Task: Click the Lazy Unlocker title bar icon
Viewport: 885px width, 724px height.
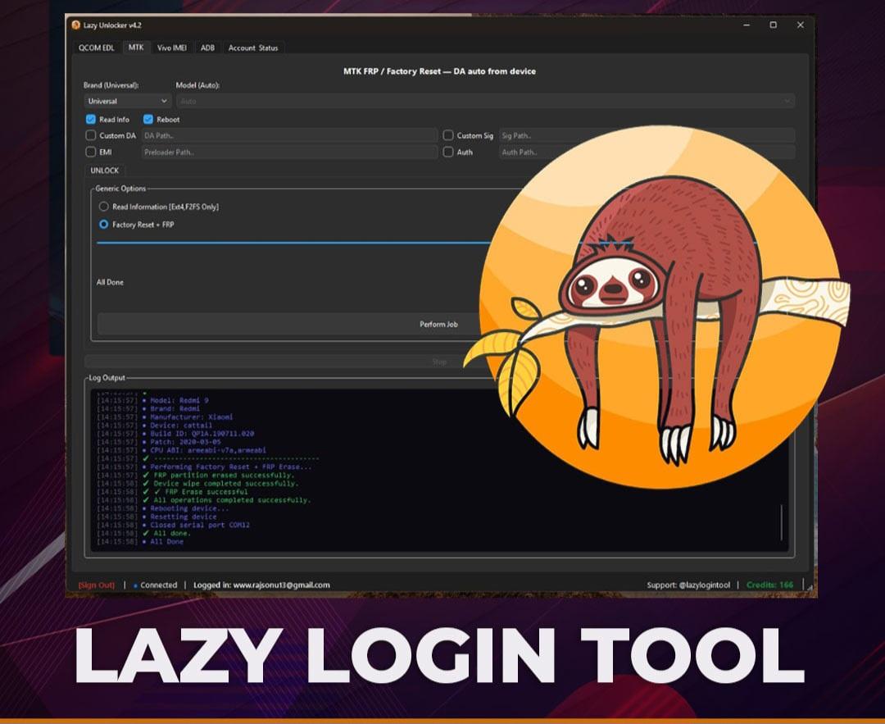Action: 76,25
